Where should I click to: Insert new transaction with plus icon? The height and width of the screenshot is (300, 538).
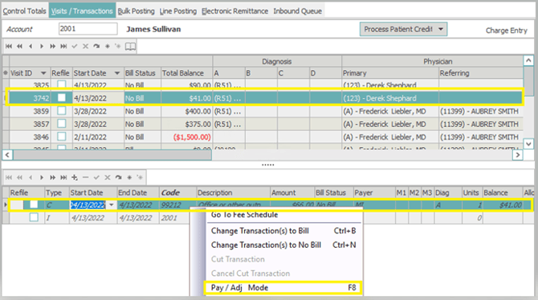(x=75, y=177)
